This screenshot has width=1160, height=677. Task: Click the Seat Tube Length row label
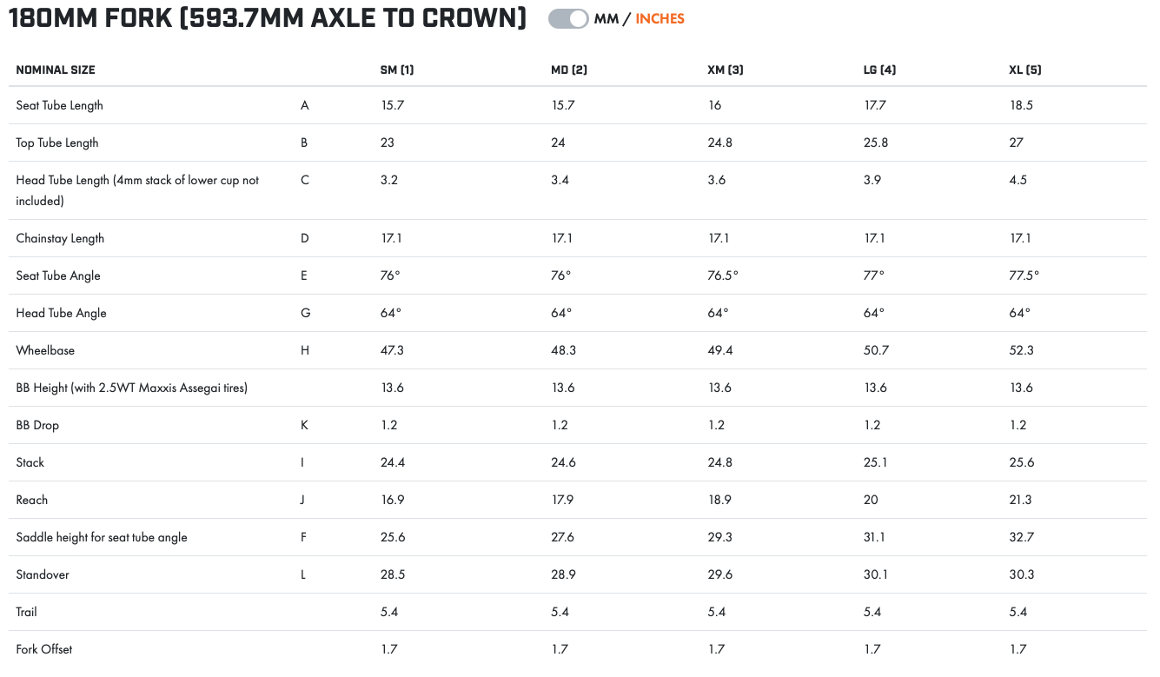pyautogui.click(x=59, y=105)
